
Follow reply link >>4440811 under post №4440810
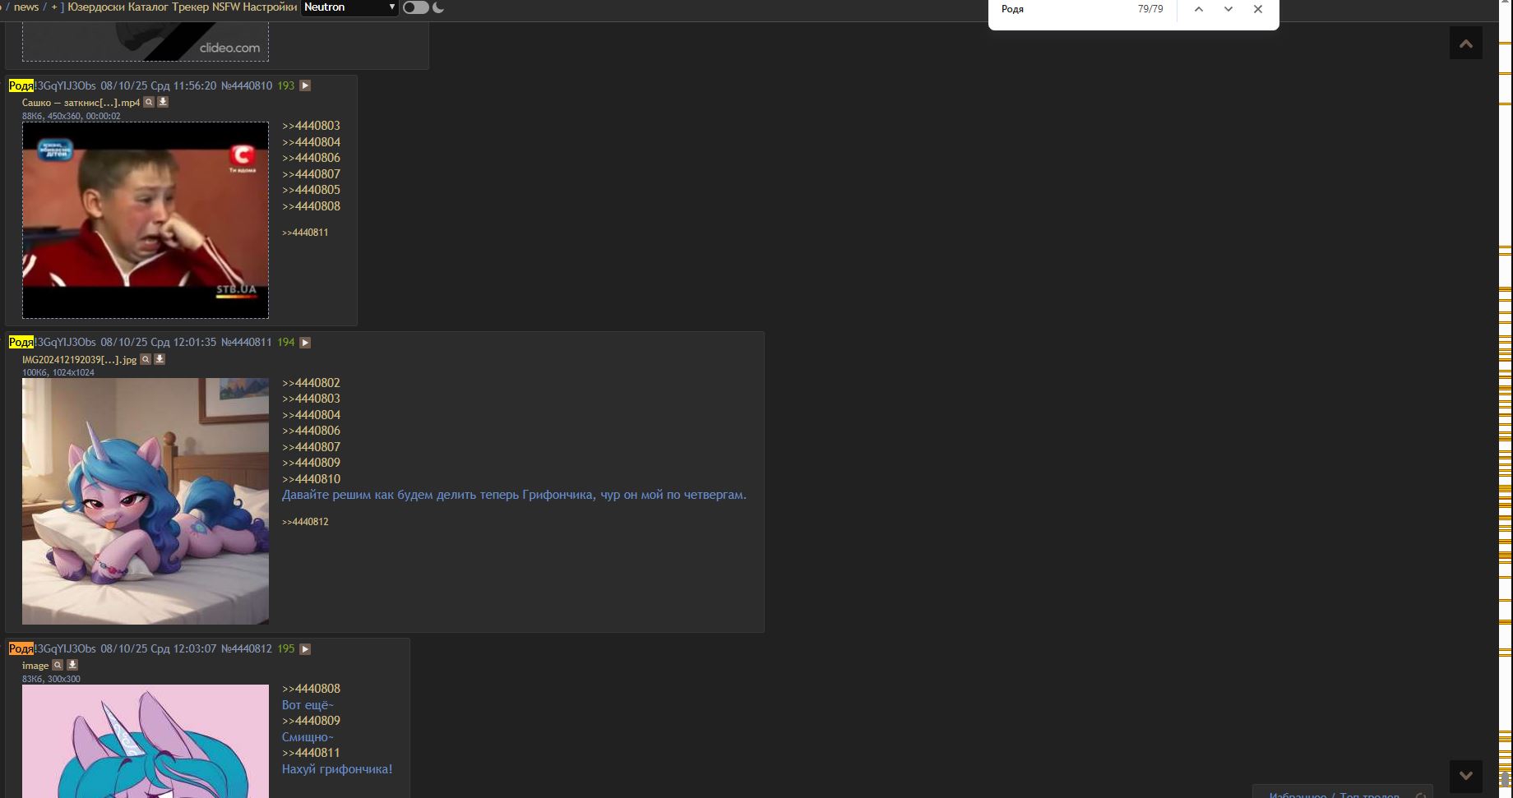(305, 233)
